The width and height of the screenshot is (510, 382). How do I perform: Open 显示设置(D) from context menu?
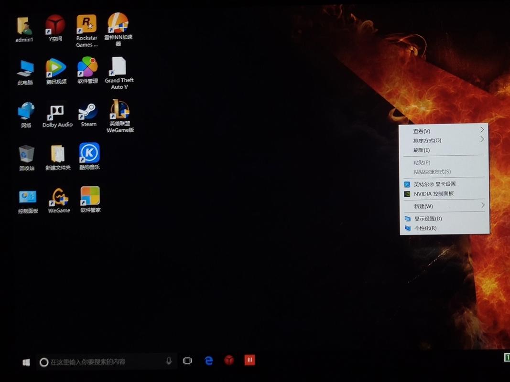pos(428,219)
